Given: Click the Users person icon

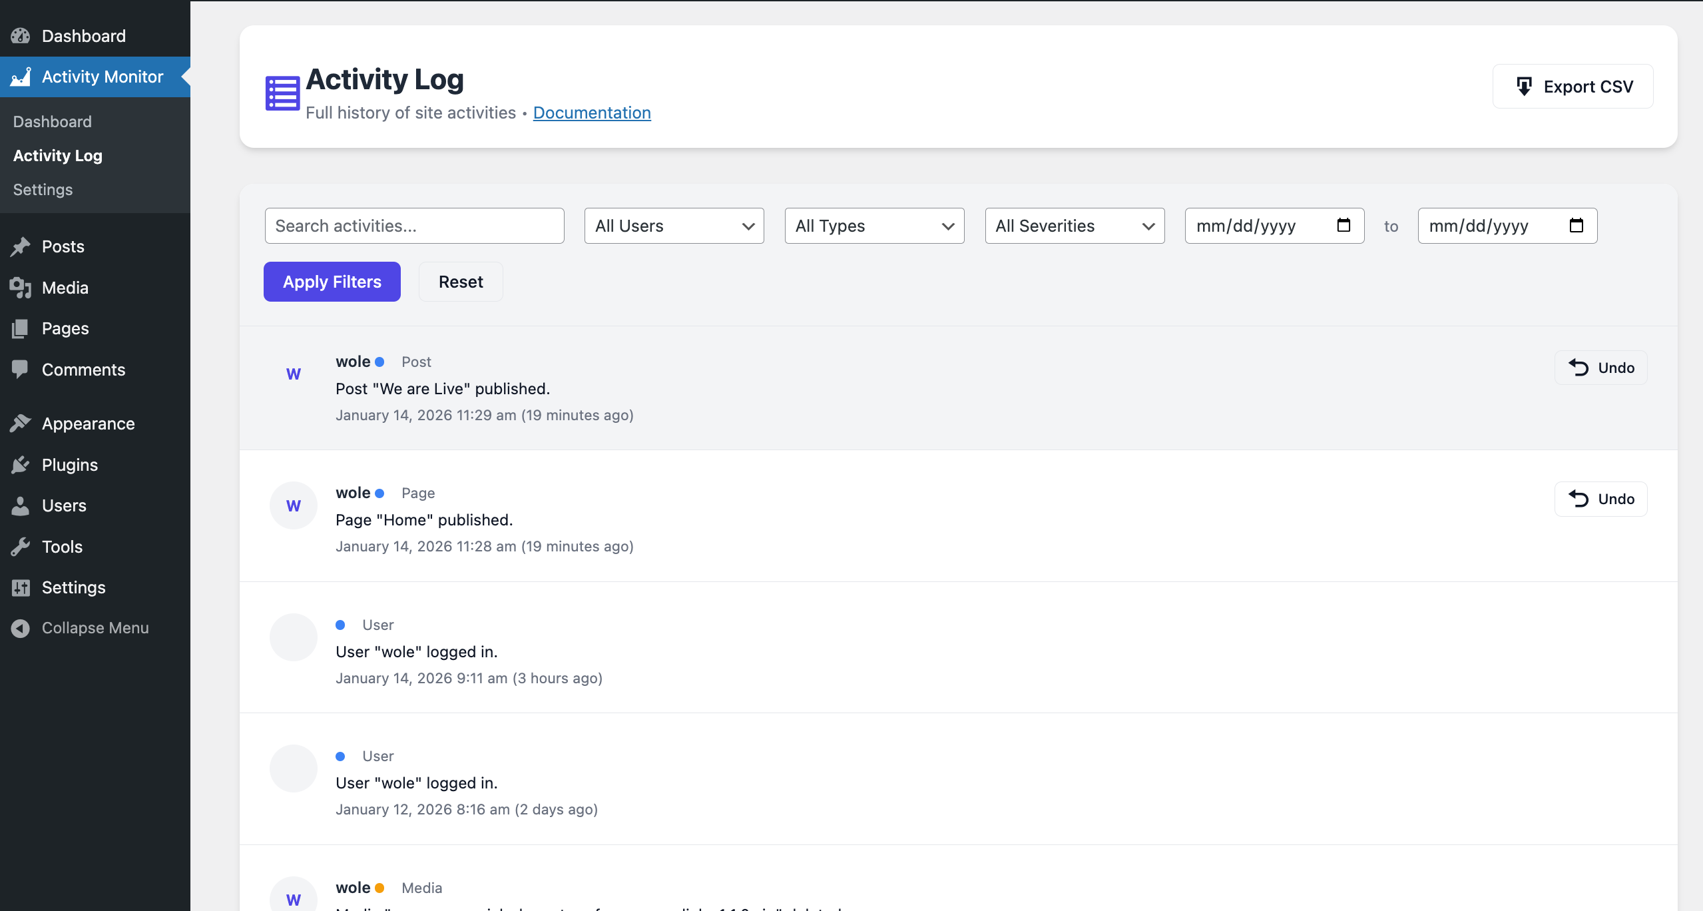Looking at the screenshot, I should 21,506.
